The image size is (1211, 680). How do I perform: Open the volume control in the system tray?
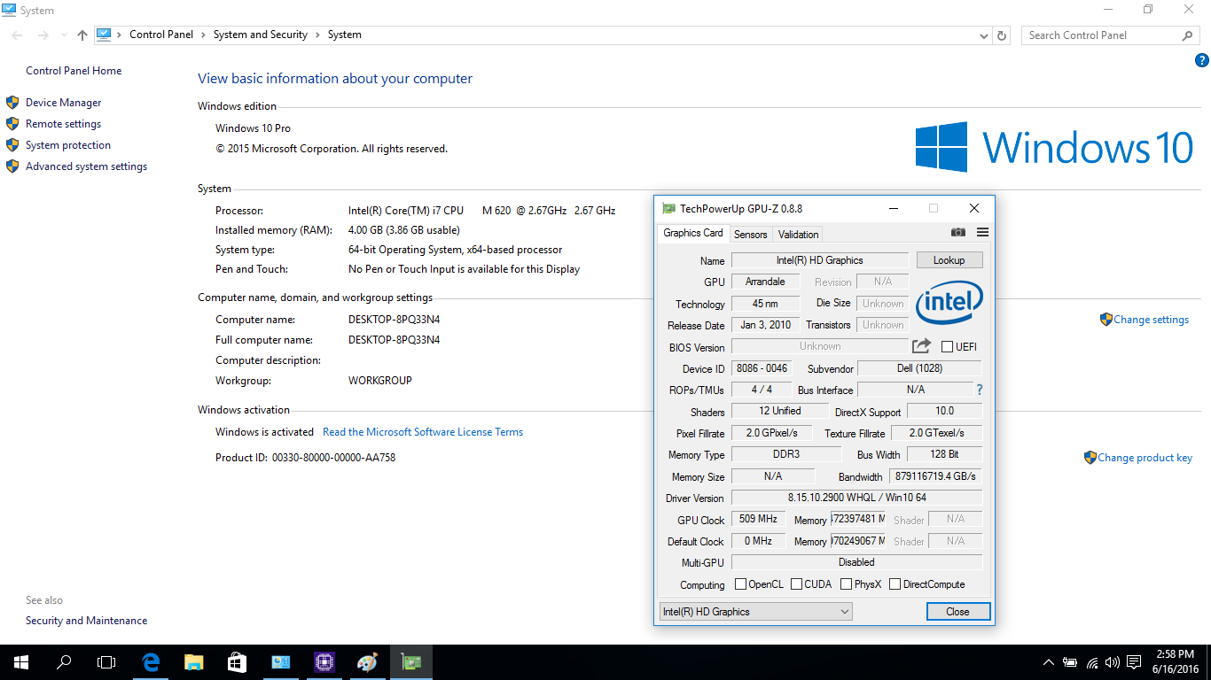[1113, 662]
